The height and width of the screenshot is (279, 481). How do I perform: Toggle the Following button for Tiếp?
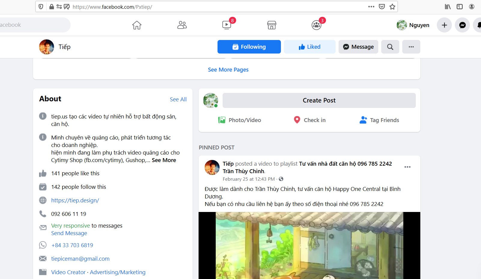tap(249, 47)
